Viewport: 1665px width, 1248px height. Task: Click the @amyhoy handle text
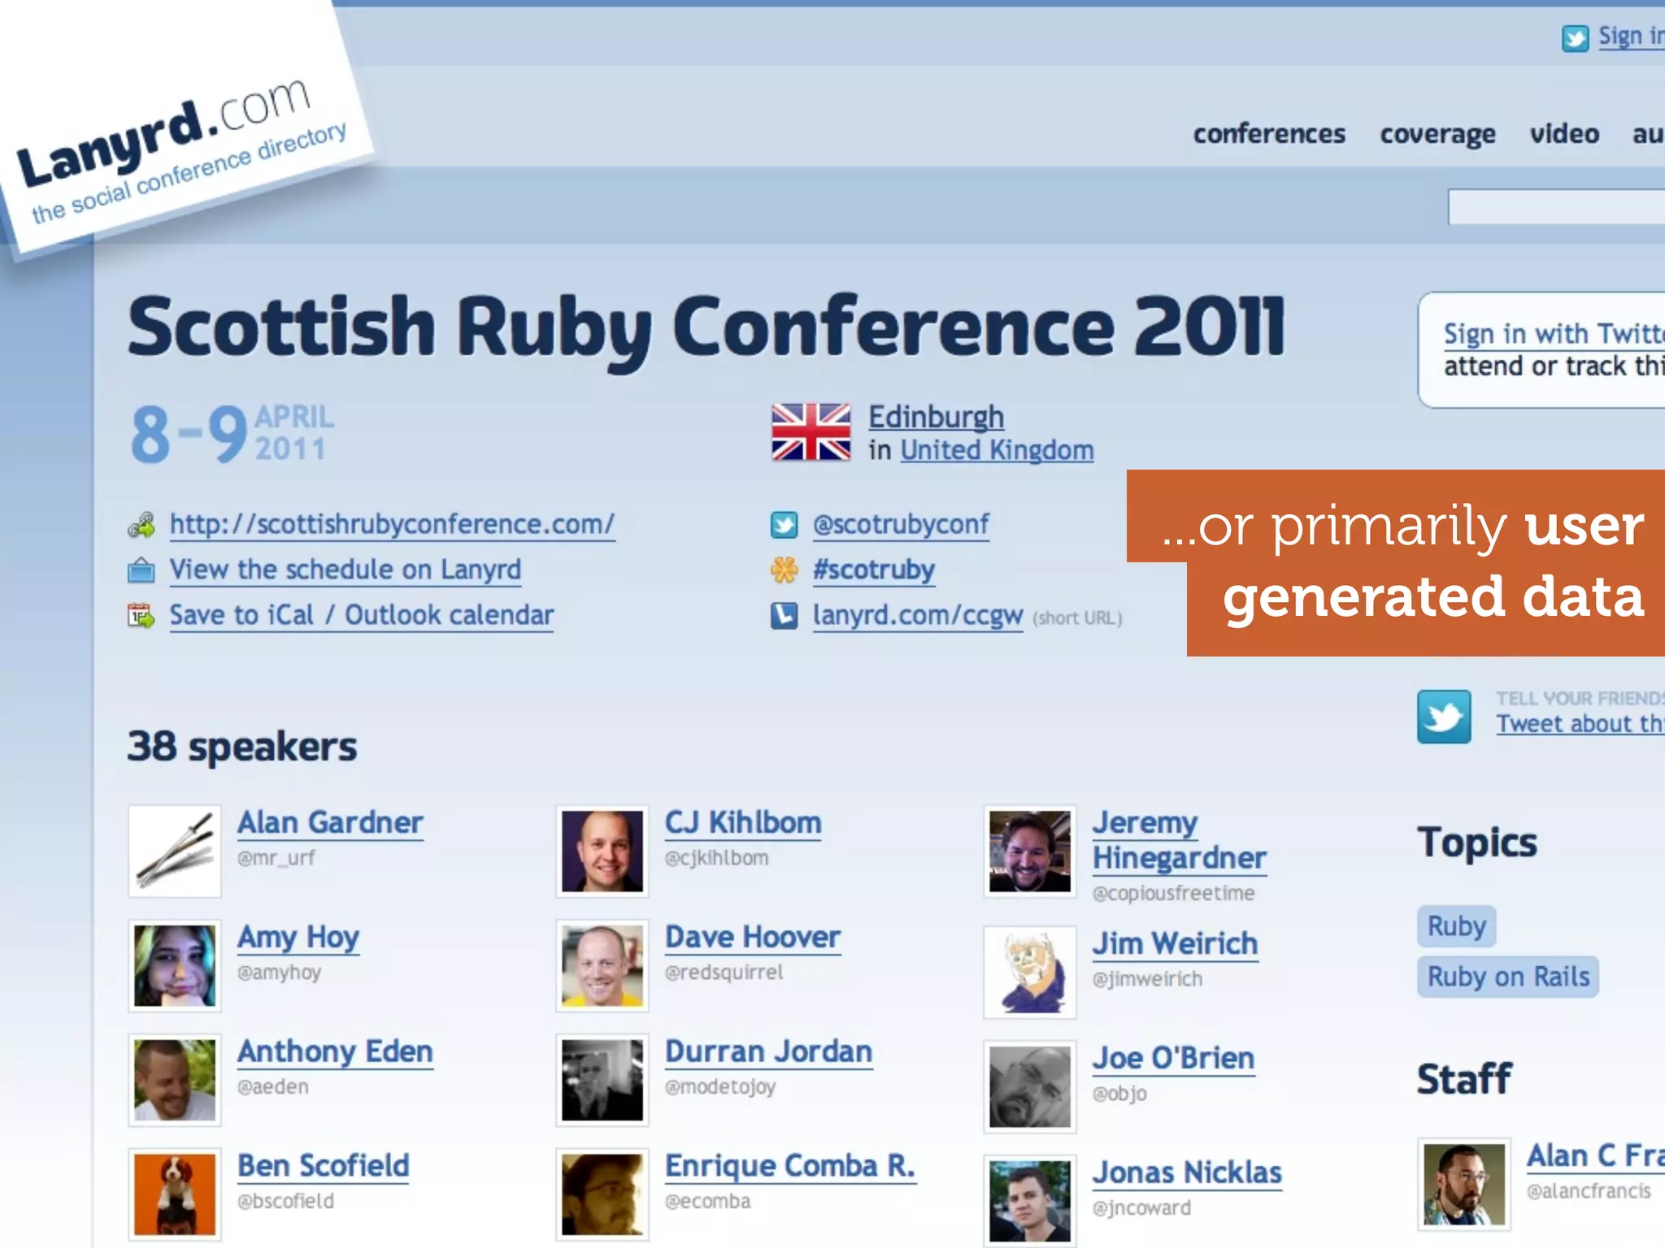pos(279,973)
